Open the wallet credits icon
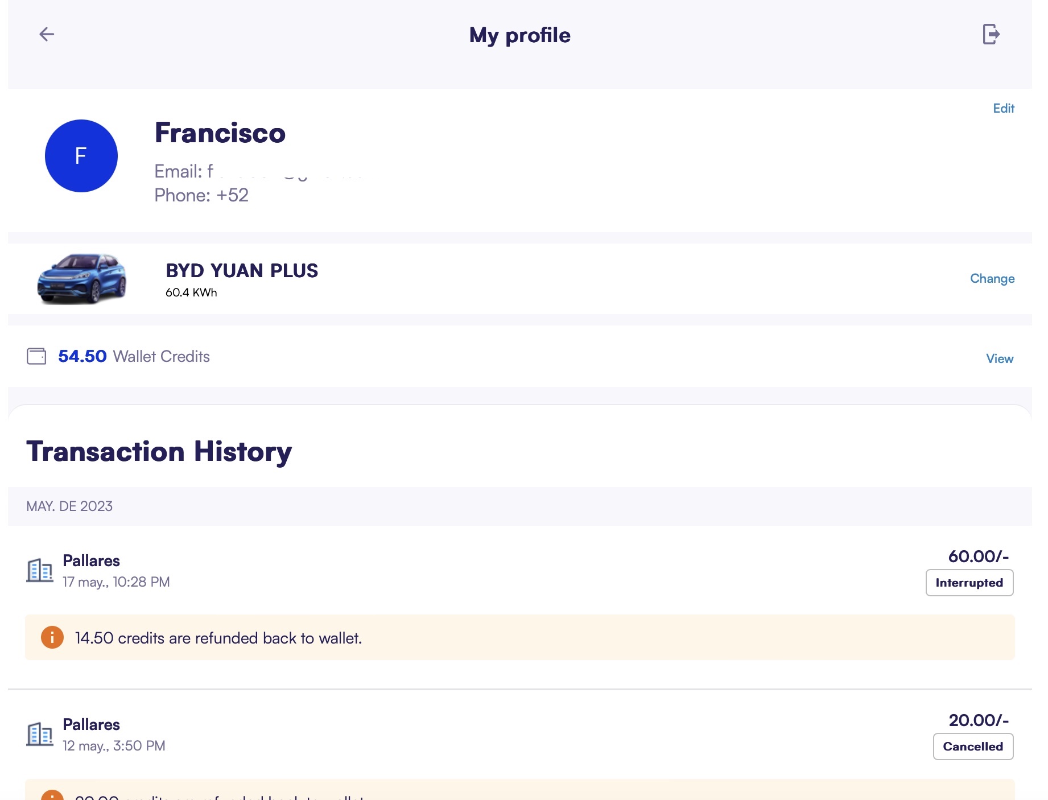Screen dimensions: 1048x800 click(x=36, y=356)
